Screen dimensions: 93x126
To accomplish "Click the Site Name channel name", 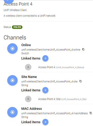I will pyautogui.click(x=29, y=77).
